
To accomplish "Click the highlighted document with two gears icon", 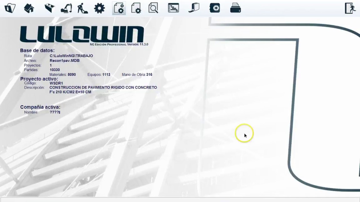I will 119,8.
